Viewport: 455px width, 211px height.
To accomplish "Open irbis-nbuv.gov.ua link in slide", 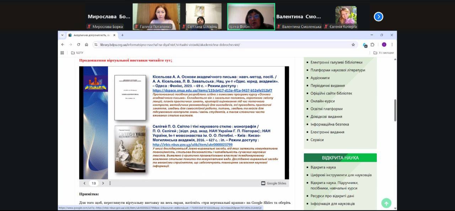I will [x=192, y=145].
